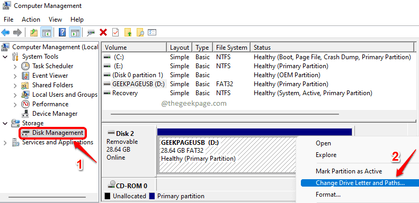Image resolution: width=419 pixels, height=203 pixels.
Task: Sort by the Layout column header
Action: (x=180, y=48)
